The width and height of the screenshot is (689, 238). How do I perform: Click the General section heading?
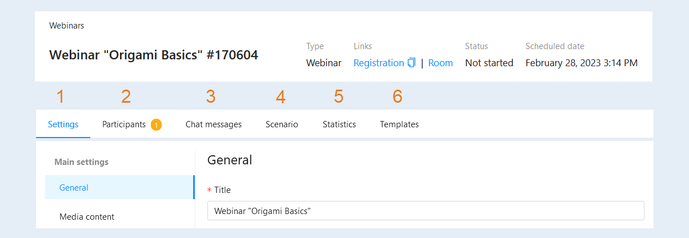[230, 160]
